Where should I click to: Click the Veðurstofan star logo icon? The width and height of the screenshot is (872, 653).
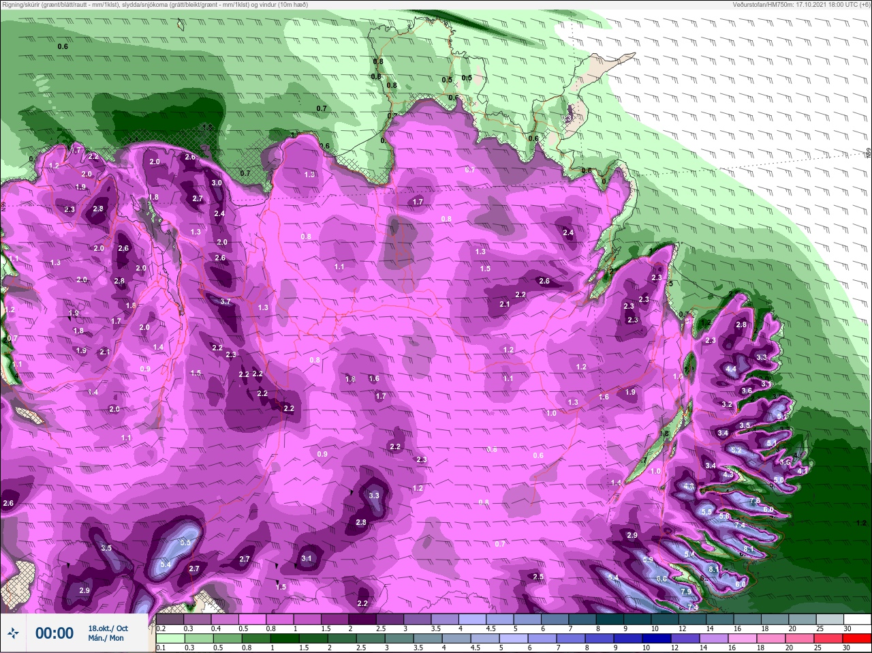pyautogui.click(x=13, y=633)
